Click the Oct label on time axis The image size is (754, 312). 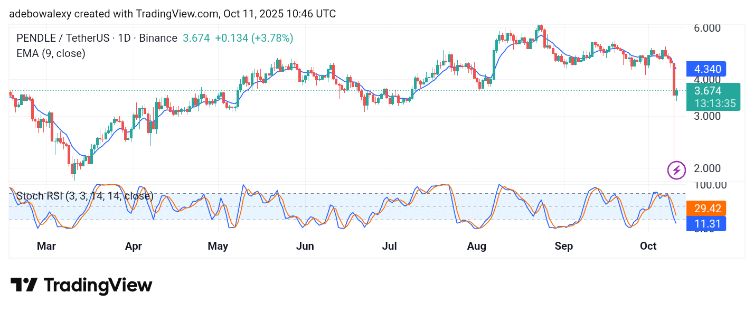pos(648,246)
